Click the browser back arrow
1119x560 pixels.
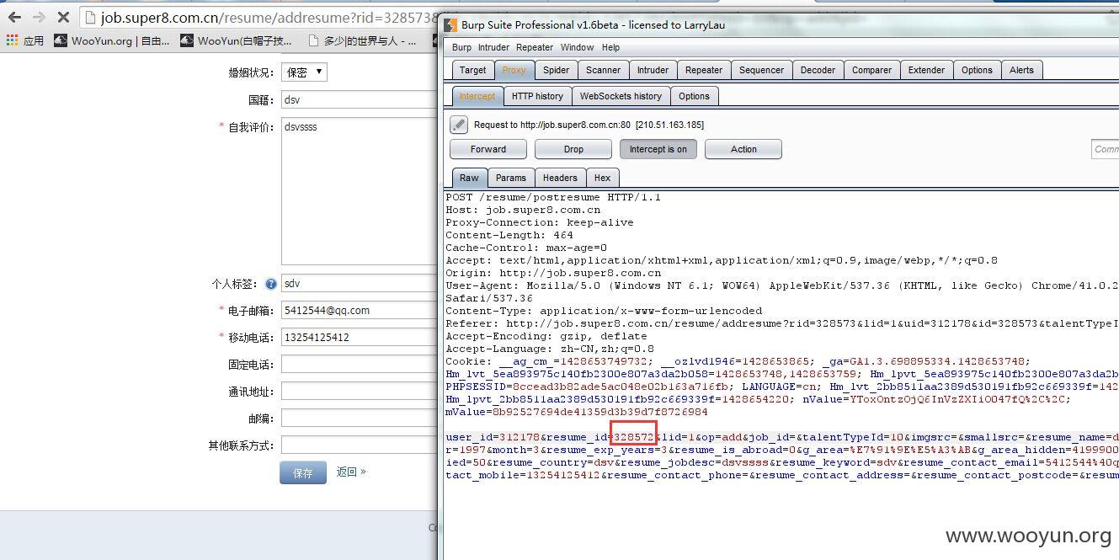[x=14, y=17]
